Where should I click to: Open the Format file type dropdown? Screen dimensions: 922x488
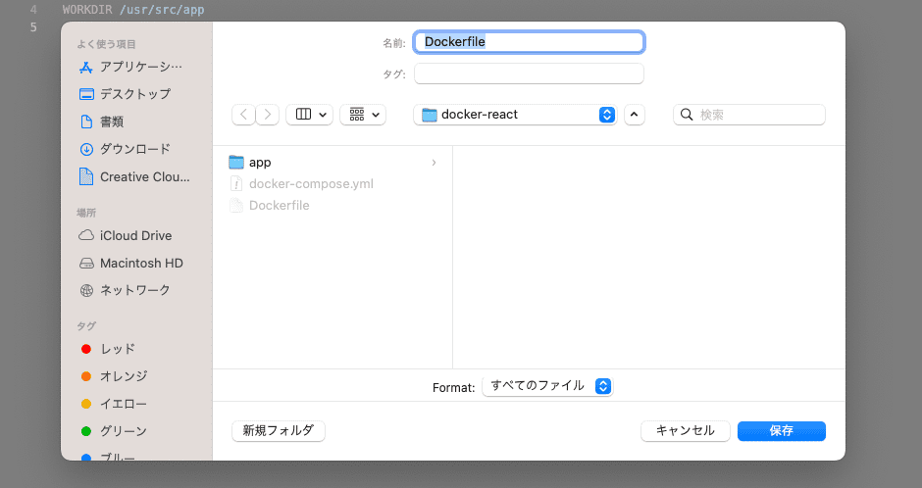(x=546, y=386)
